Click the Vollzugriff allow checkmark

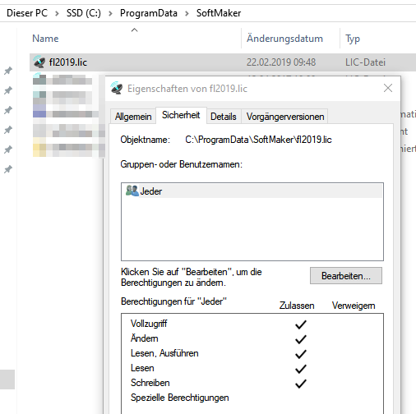click(301, 324)
